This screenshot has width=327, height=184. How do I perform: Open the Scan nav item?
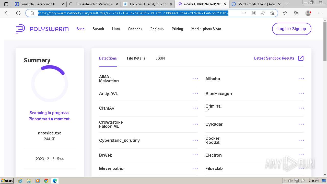(80, 29)
